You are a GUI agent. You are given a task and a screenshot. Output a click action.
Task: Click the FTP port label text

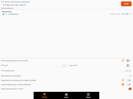point(4,65)
